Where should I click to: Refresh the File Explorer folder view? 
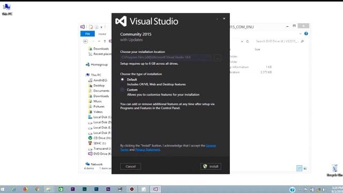pos(248,41)
